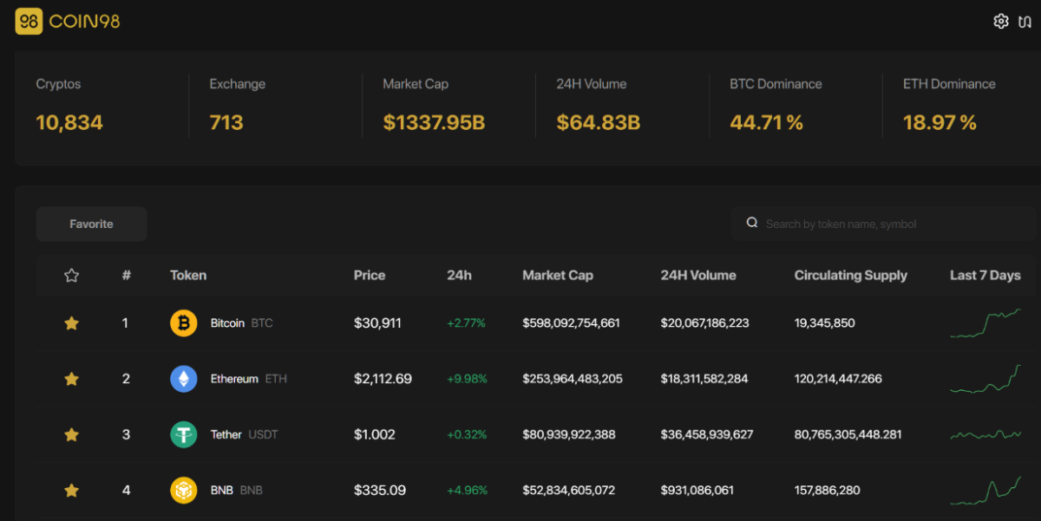Click the Ethereum coin icon

pyautogui.click(x=183, y=379)
